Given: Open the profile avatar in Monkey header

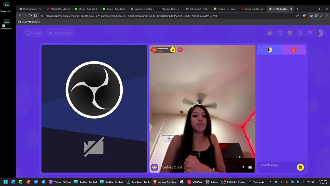Looking at the screenshot, I should click(x=319, y=33).
